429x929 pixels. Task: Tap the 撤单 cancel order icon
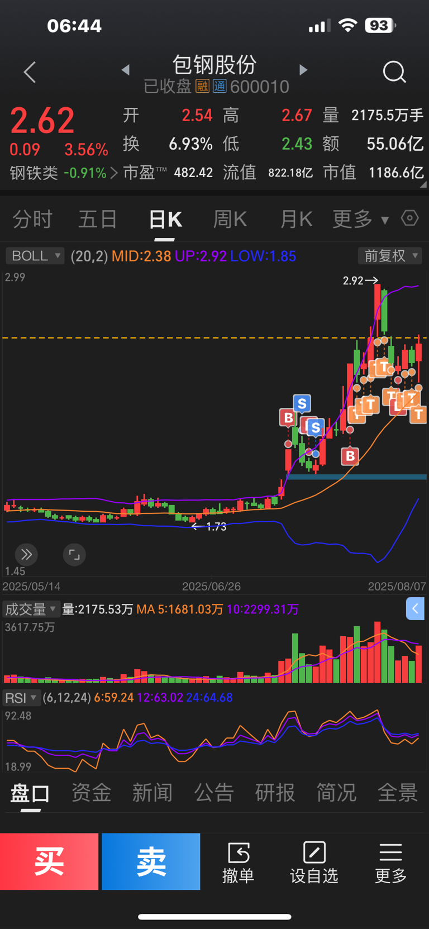coord(239,853)
